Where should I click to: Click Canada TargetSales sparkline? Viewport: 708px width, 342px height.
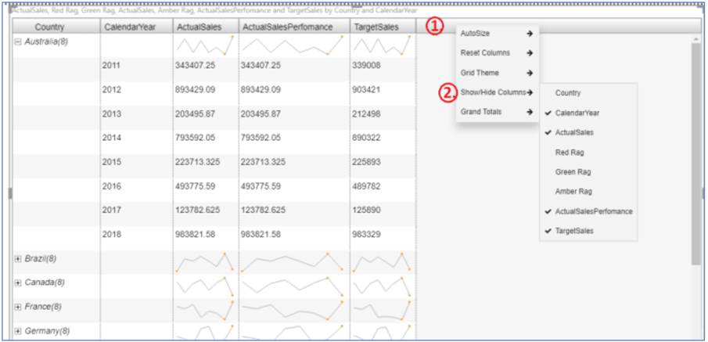382,286
